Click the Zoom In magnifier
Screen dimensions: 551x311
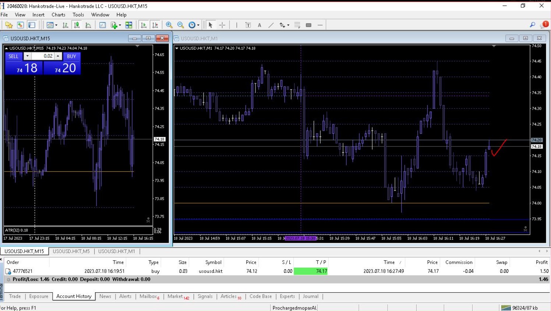(169, 25)
